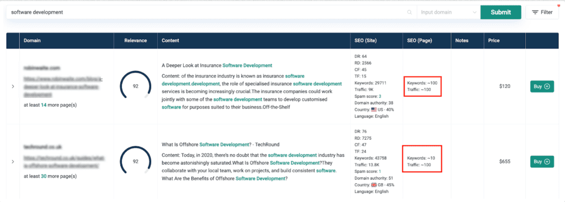Screen dimensions: 565x202
Task: Click page Keywords ~10 value
Action: (x=421, y=158)
